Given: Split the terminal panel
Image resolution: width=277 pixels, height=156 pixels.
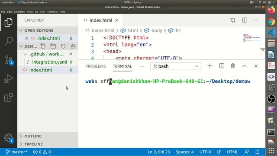Looking at the screenshot, I should (222, 66).
